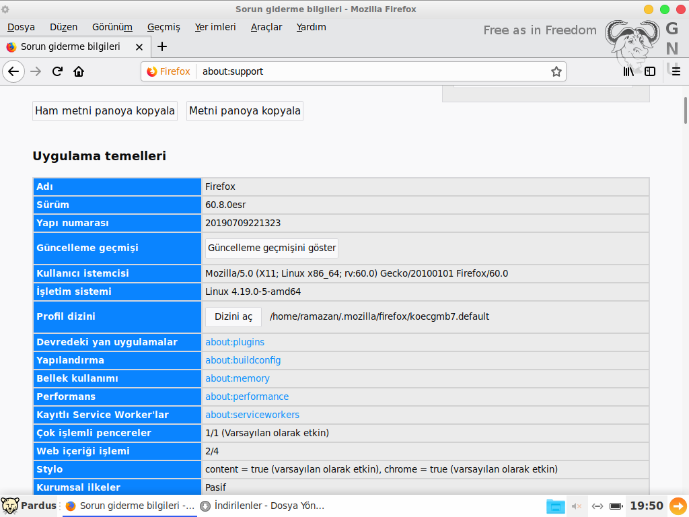This screenshot has height=517, width=689.
Task: Click the Web içeriği işlemi value 2/4
Action: coord(212,451)
